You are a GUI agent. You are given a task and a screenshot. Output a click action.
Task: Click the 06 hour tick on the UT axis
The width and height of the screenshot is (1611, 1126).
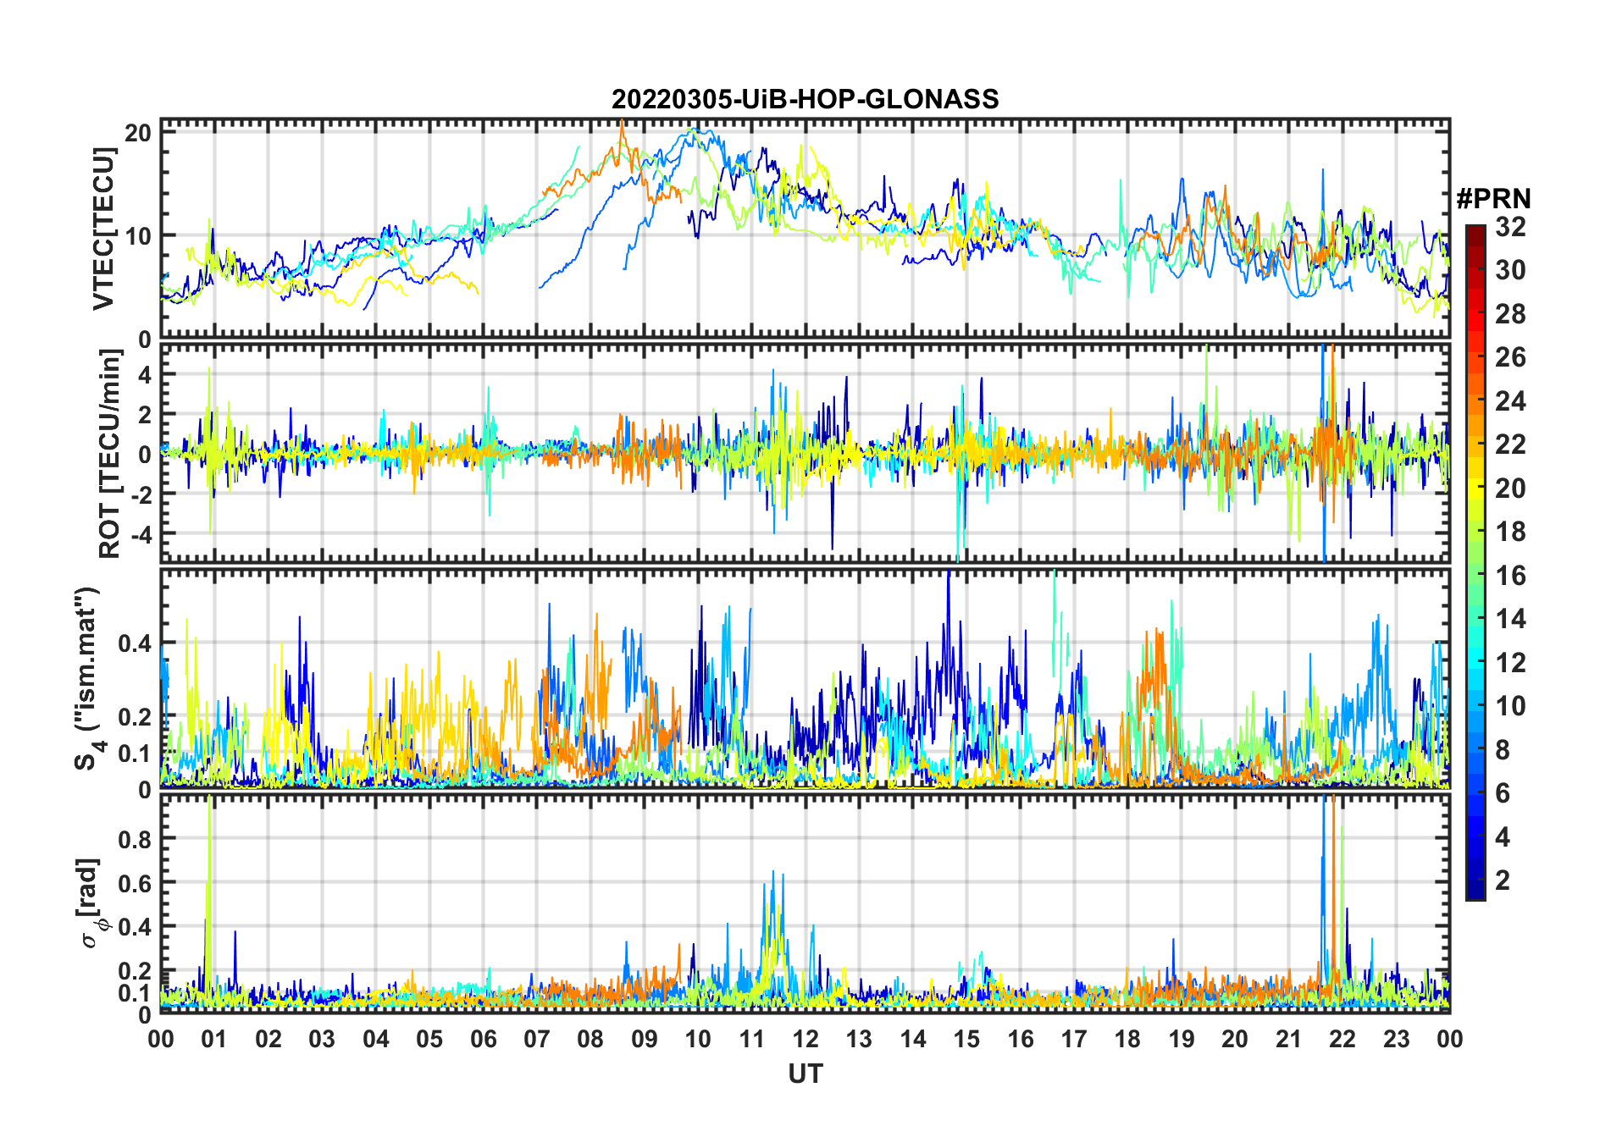coord(483,1039)
